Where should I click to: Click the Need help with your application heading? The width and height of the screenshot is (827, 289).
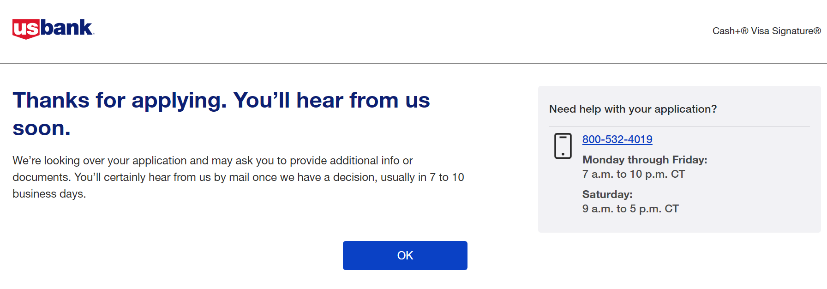pos(633,109)
